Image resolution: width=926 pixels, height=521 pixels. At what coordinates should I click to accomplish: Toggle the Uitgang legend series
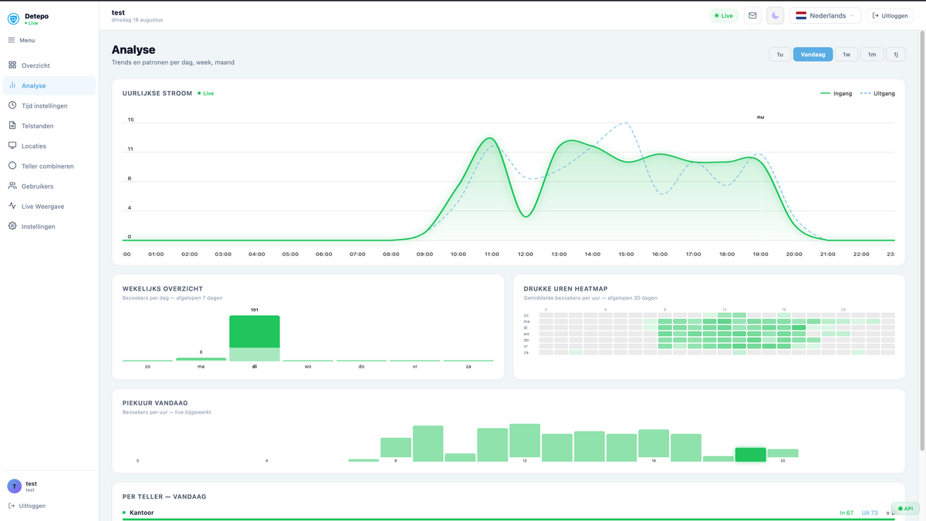[877, 93]
